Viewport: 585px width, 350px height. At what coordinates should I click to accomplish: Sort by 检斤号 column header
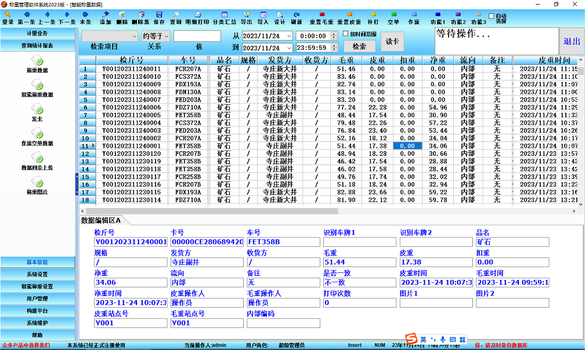tap(132, 60)
